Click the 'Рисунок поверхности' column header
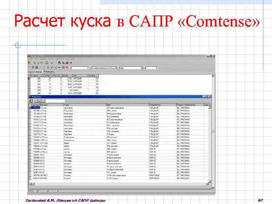The image size is (272, 204). click(190, 105)
